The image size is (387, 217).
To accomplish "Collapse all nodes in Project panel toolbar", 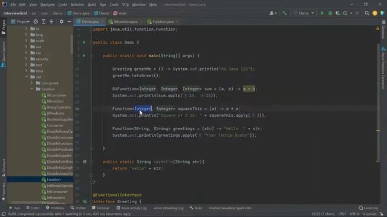I will tap(51, 22).
